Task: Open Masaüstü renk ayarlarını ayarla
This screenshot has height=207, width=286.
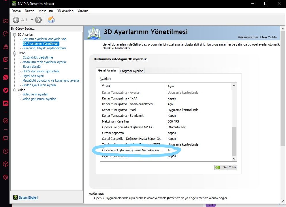Action: (x=44, y=62)
